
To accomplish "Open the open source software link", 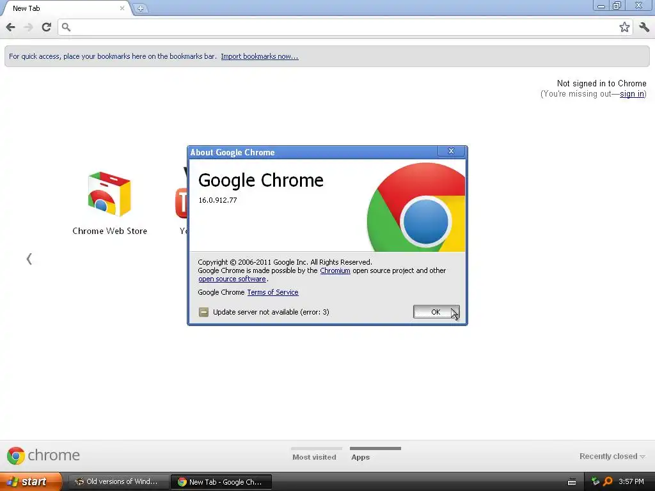I will coord(232,279).
